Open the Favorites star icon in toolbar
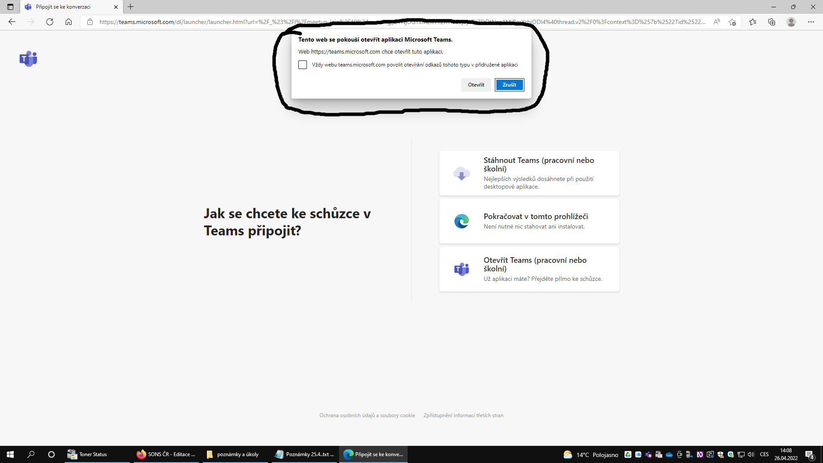 tap(753, 22)
